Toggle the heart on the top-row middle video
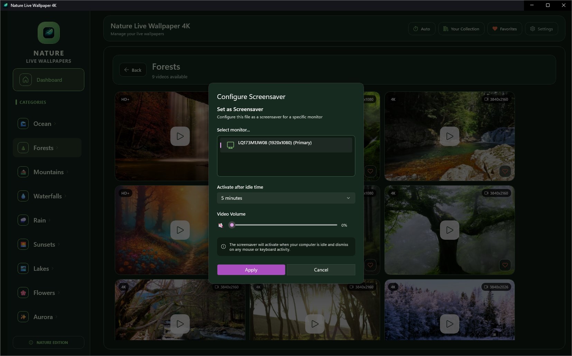The width and height of the screenshot is (572, 356). point(370,171)
